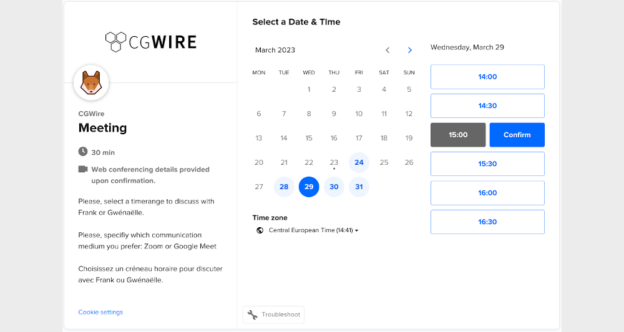Open Cookie settings link
Image resolution: width=624 pixels, height=332 pixels.
100,312
